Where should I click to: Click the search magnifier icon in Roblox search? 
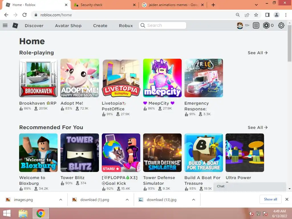pyautogui.click(x=143, y=25)
